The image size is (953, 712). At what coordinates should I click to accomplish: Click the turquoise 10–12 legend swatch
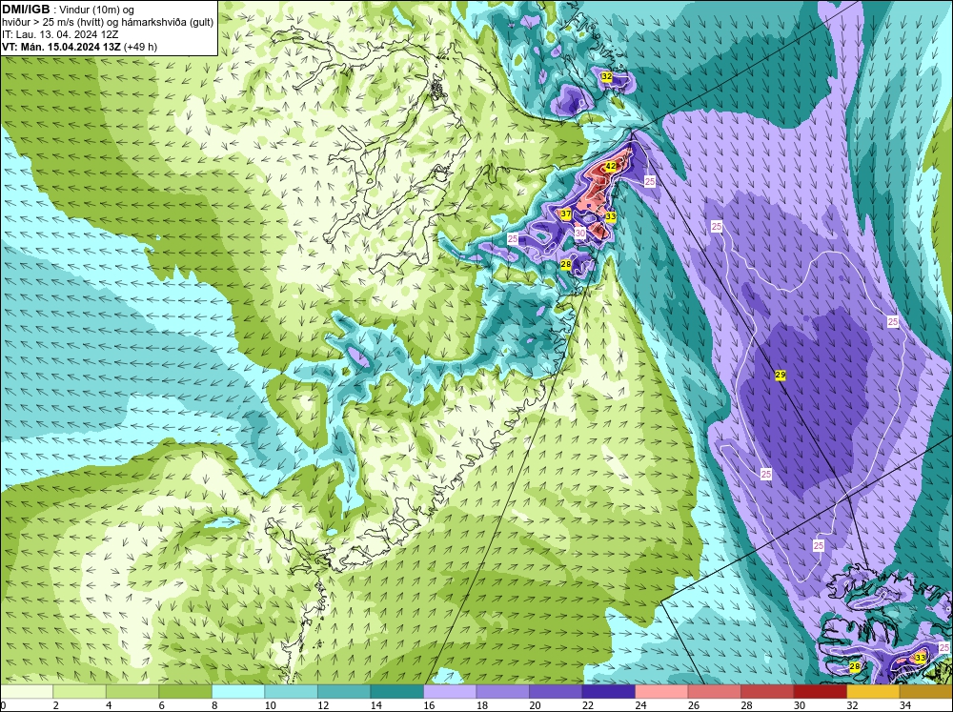(x=291, y=691)
